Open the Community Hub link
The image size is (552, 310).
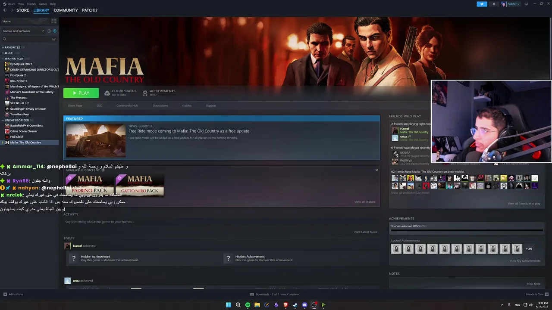[127, 105]
